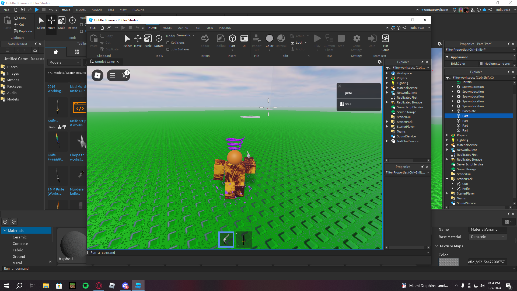Open the in-game hamburger menu
Viewport: 517px width, 291px height.
click(113, 75)
